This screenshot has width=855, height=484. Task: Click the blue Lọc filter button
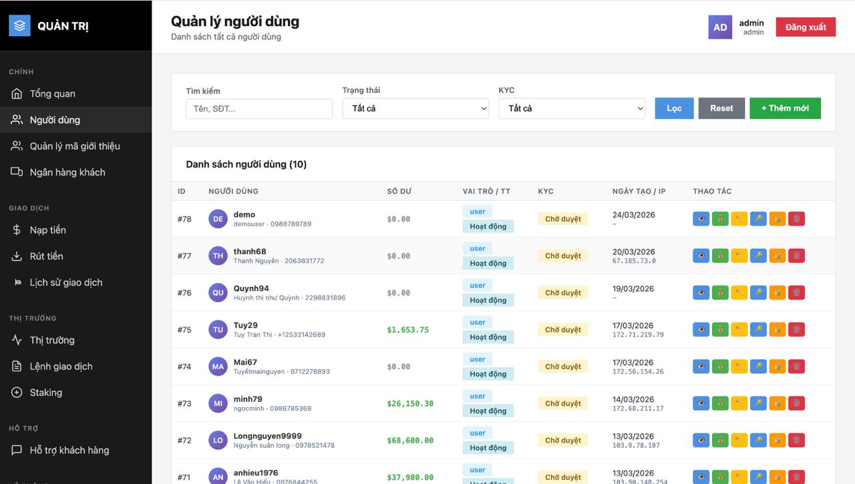click(674, 108)
